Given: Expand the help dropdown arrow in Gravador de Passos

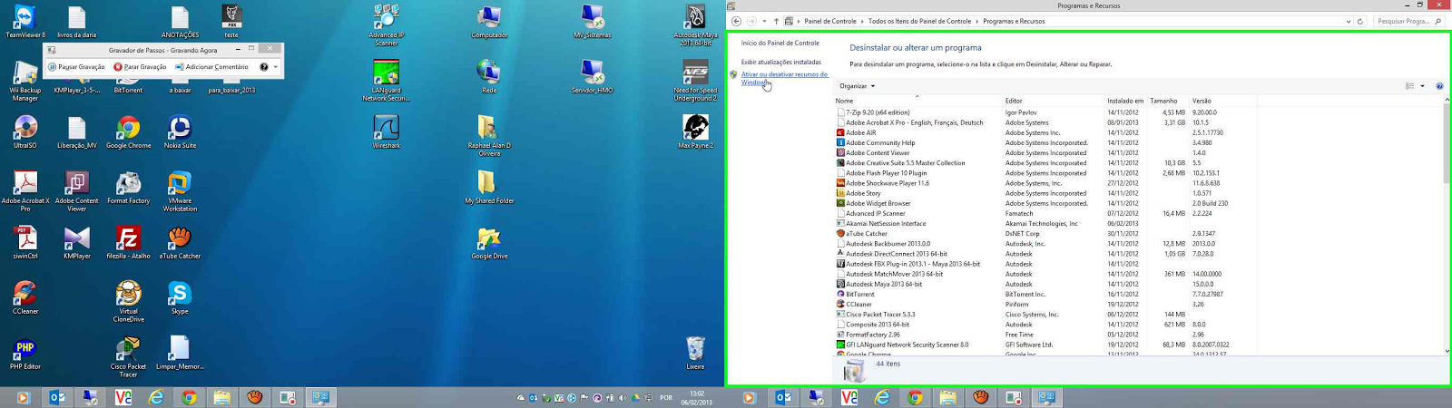Looking at the screenshot, I should point(275,67).
